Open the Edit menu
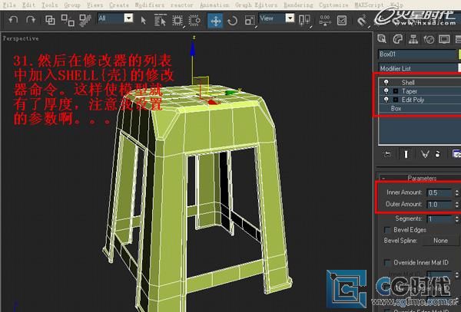The width and height of the screenshot is (461, 312). click(29, 5)
